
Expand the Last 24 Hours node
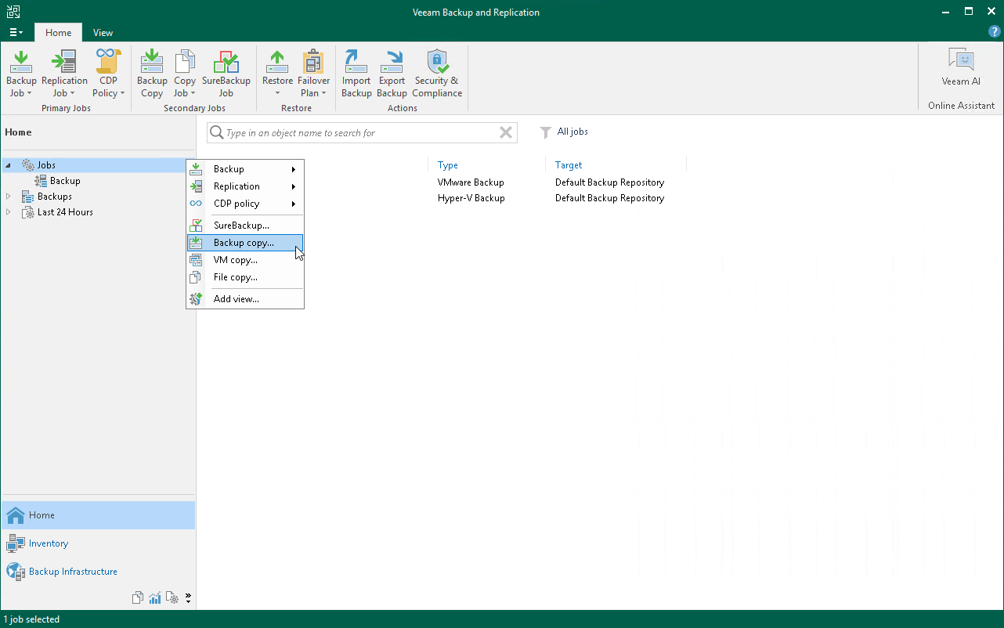8,211
